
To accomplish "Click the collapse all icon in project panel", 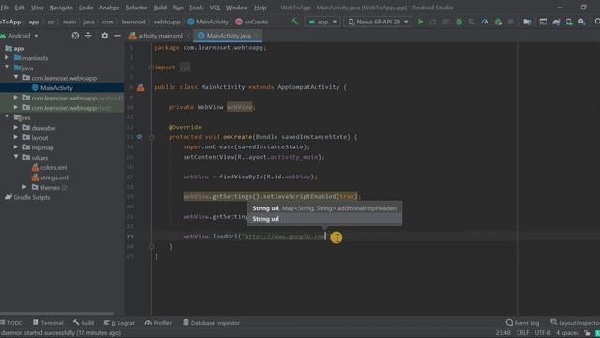I will point(88,36).
